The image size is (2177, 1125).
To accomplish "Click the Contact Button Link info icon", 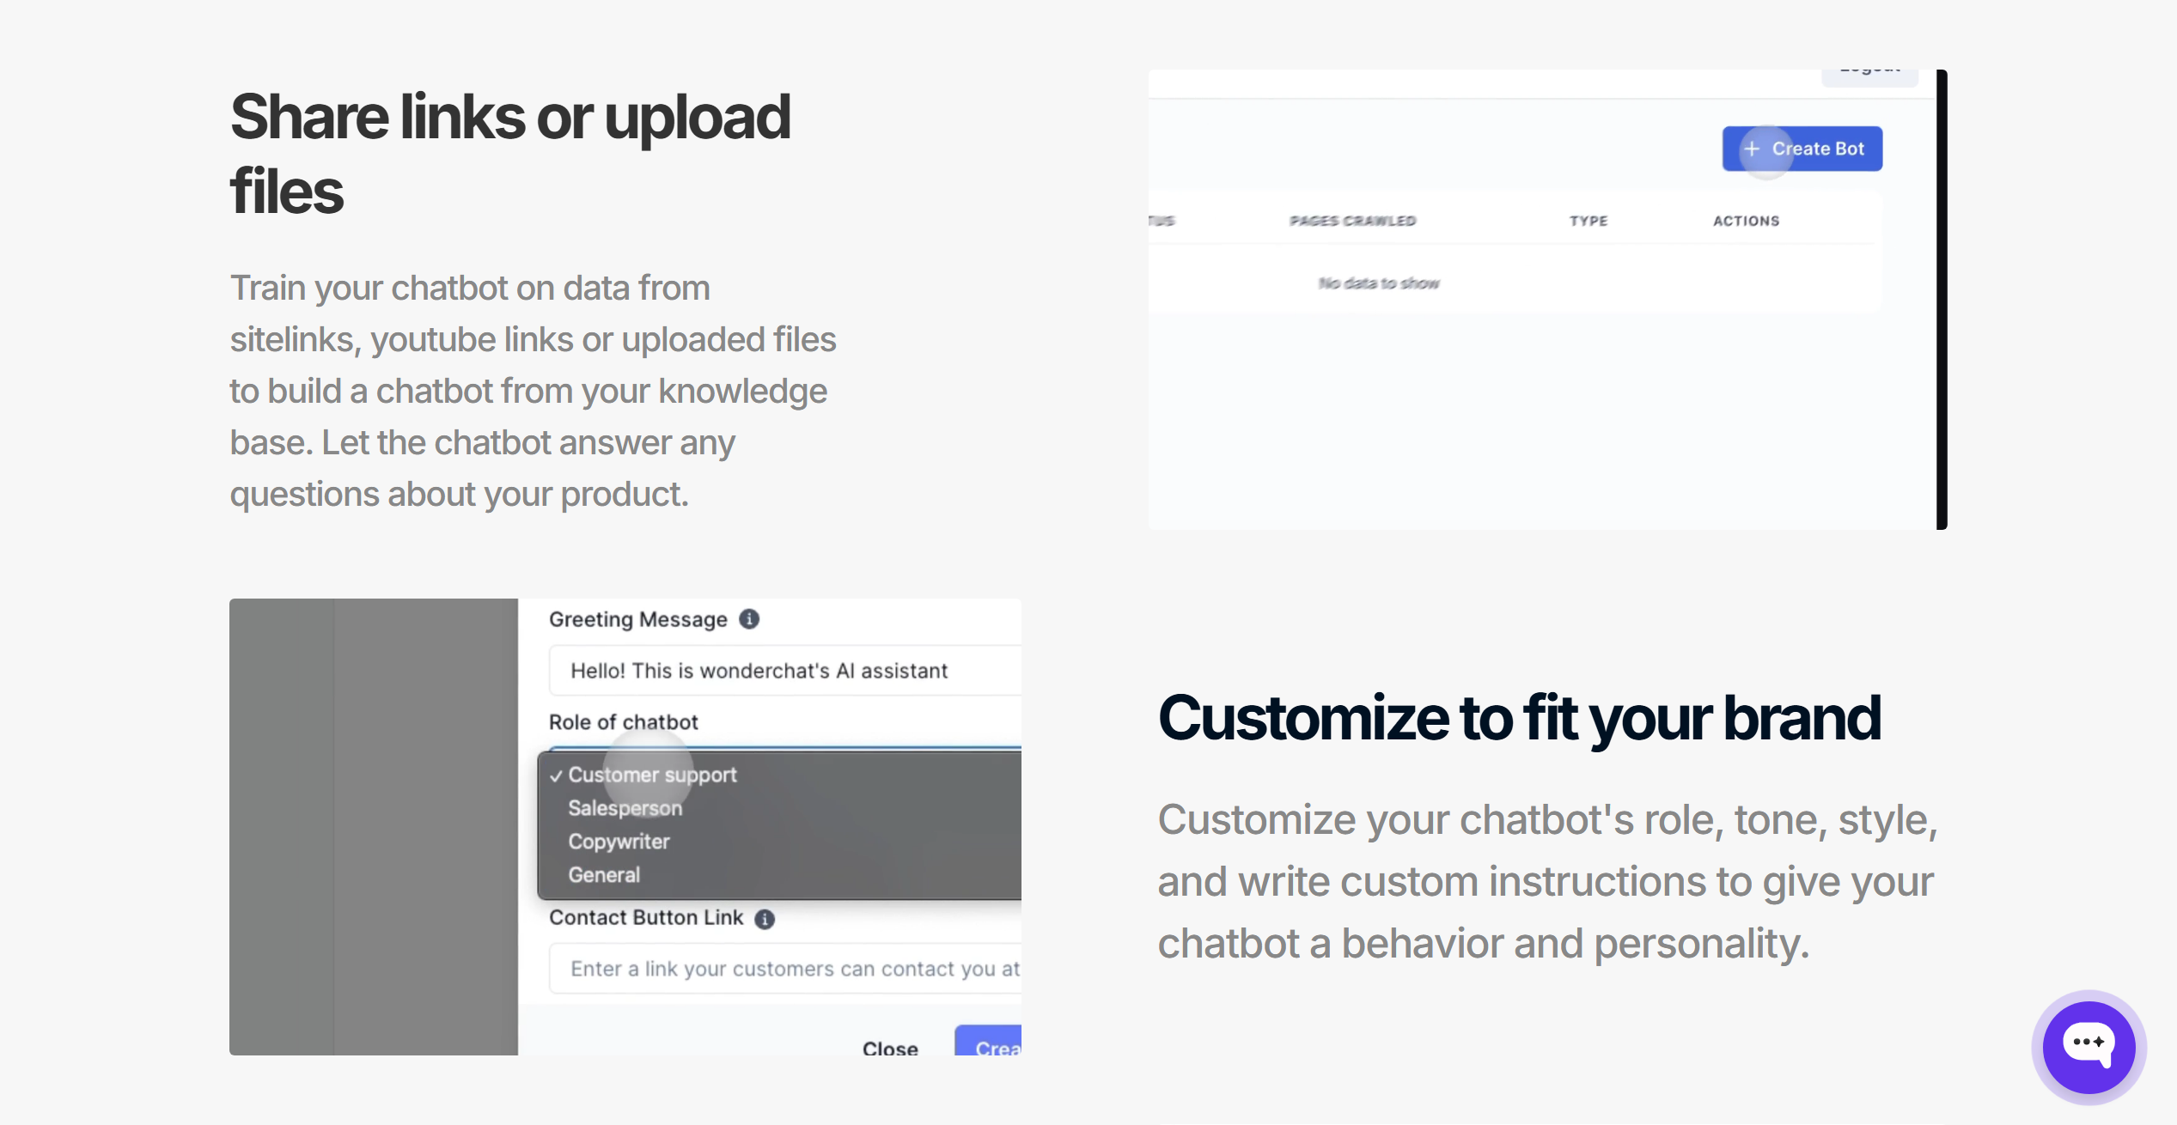I will click(765, 919).
